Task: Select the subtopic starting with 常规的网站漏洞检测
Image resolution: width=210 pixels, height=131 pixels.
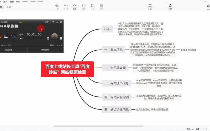Action: [159, 97]
